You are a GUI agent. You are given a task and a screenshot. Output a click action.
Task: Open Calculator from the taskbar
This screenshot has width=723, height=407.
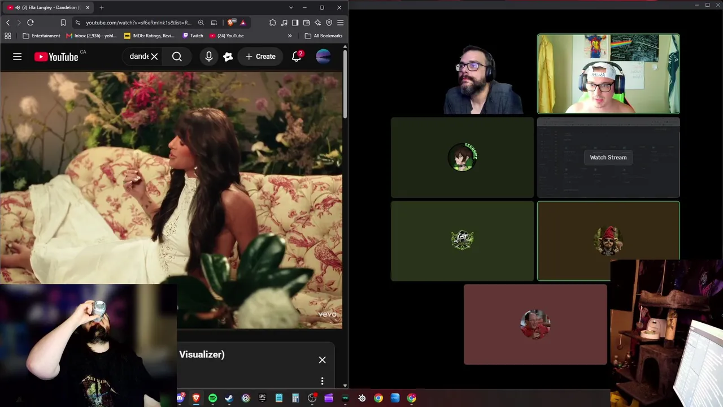pos(295,398)
